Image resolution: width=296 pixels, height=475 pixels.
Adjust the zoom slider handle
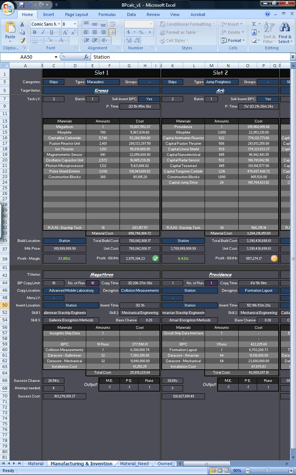point(268,471)
